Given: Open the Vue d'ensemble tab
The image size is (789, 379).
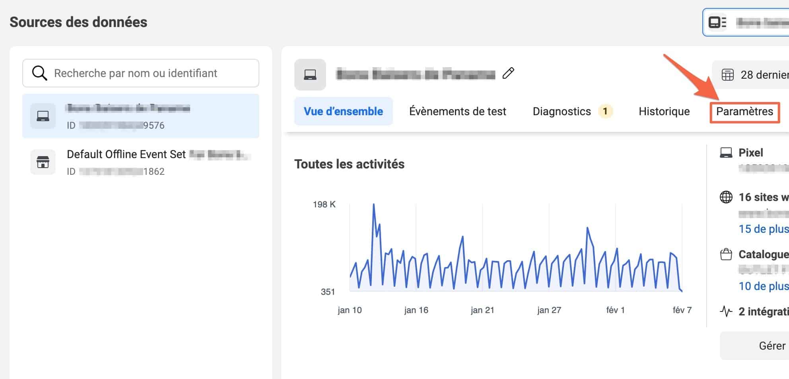Looking at the screenshot, I should click(x=344, y=111).
